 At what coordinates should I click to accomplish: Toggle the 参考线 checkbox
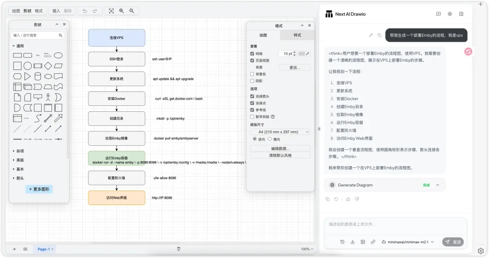252,110
